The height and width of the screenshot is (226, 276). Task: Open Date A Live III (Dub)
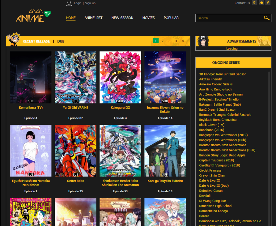pyautogui.click(x=214, y=186)
